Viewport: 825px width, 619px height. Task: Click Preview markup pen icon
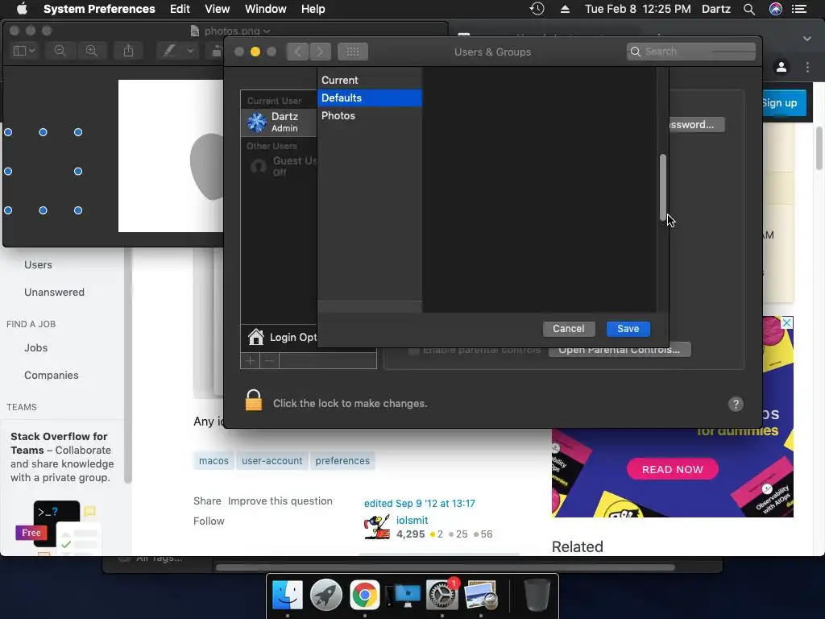[x=169, y=51]
